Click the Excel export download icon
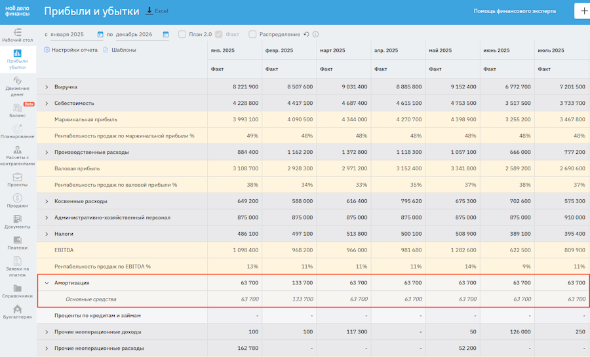 click(x=149, y=11)
